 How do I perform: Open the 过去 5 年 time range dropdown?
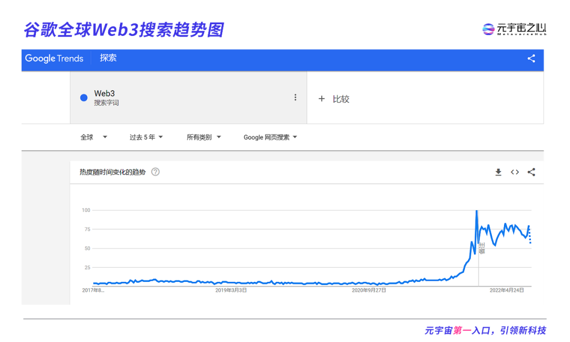pos(146,137)
